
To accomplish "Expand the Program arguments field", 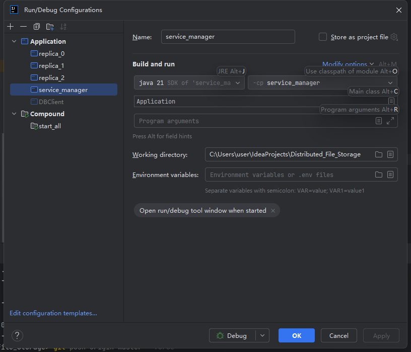I will pyautogui.click(x=390, y=121).
